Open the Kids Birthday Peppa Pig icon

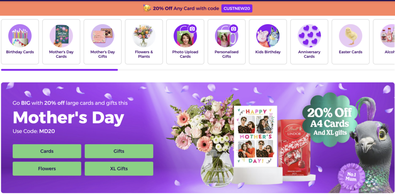coord(268,36)
